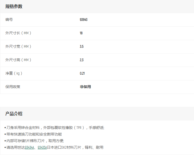The width and height of the screenshot is (194, 155).
Task: Click the 保用政策 label
Action: [13, 87]
